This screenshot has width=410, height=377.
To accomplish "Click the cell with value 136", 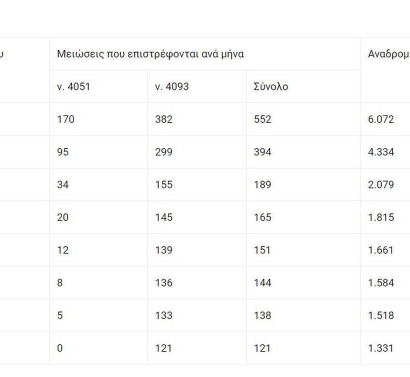I will 163,282.
